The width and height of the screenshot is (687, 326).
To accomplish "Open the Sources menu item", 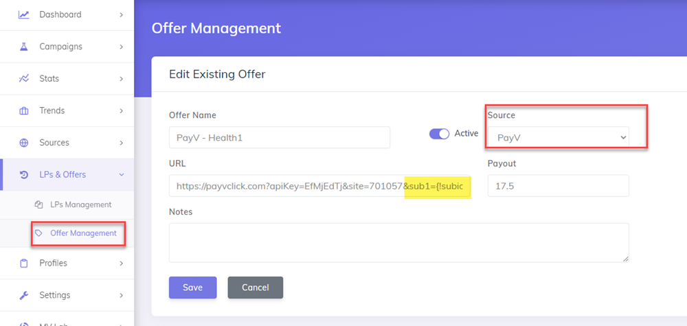I will [67, 143].
